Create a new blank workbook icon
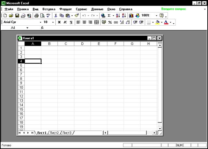This screenshot has width=208, height=149. point(5,16)
